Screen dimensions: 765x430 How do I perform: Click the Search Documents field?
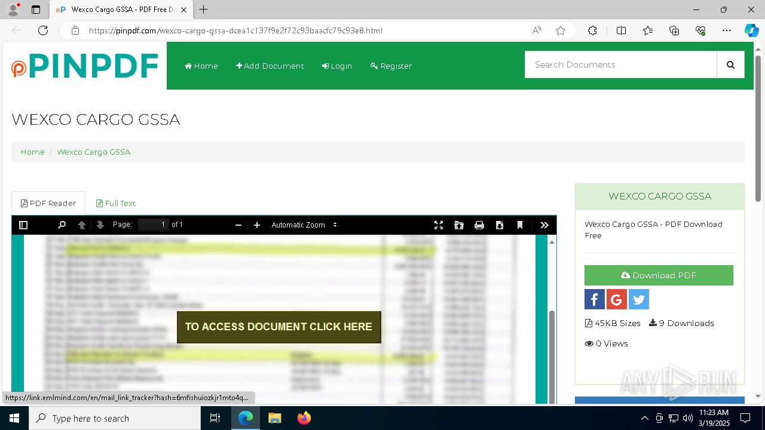[621, 64]
